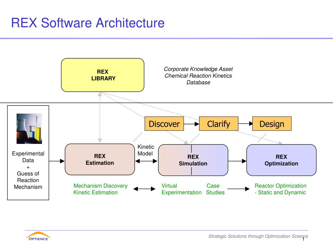Image resolution: width=333 pixels, height=250 pixels.
Task: Click the Experimental Data text
Action: 28,157
